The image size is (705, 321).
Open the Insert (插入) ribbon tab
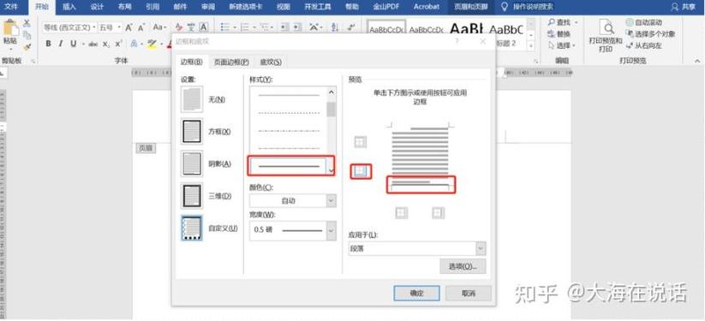(69, 7)
